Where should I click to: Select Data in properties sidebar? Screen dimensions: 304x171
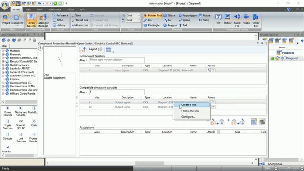46,75
